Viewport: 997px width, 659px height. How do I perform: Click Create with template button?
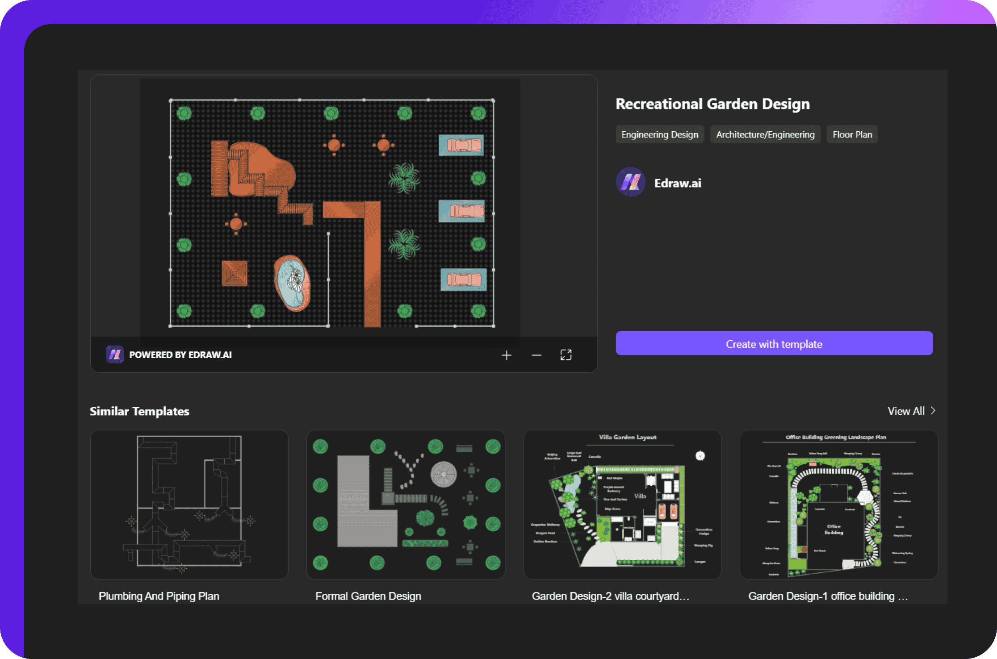point(773,344)
